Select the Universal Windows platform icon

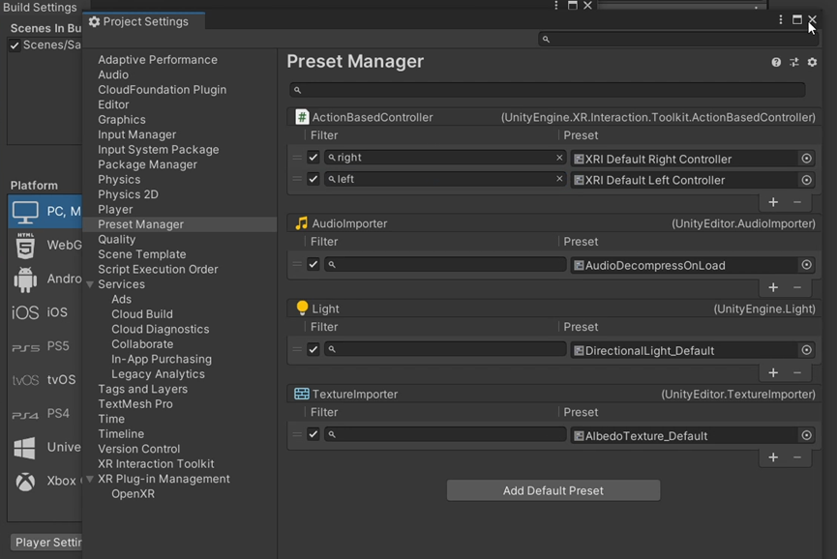24,448
